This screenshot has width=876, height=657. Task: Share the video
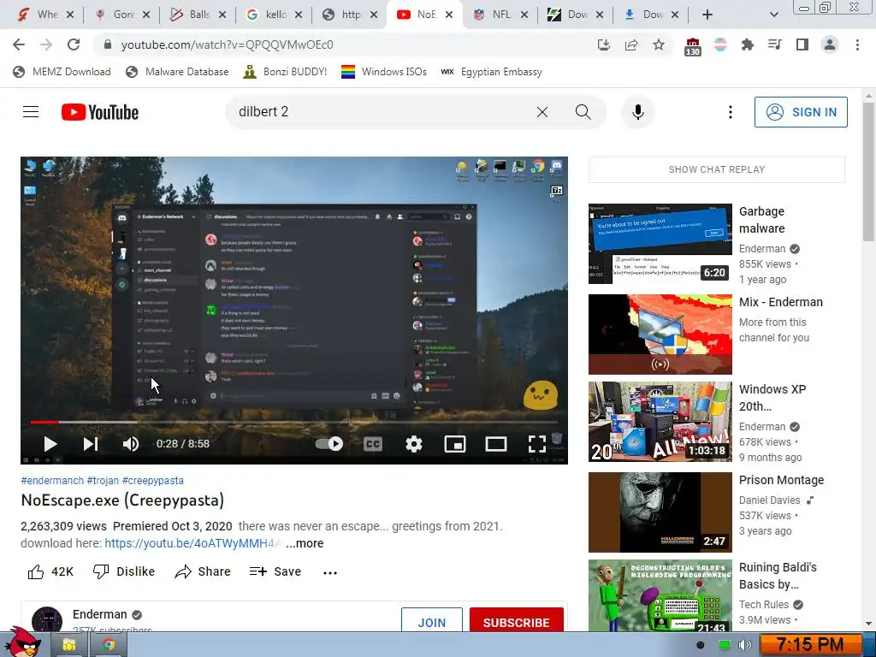pyautogui.click(x=202, y=571)
